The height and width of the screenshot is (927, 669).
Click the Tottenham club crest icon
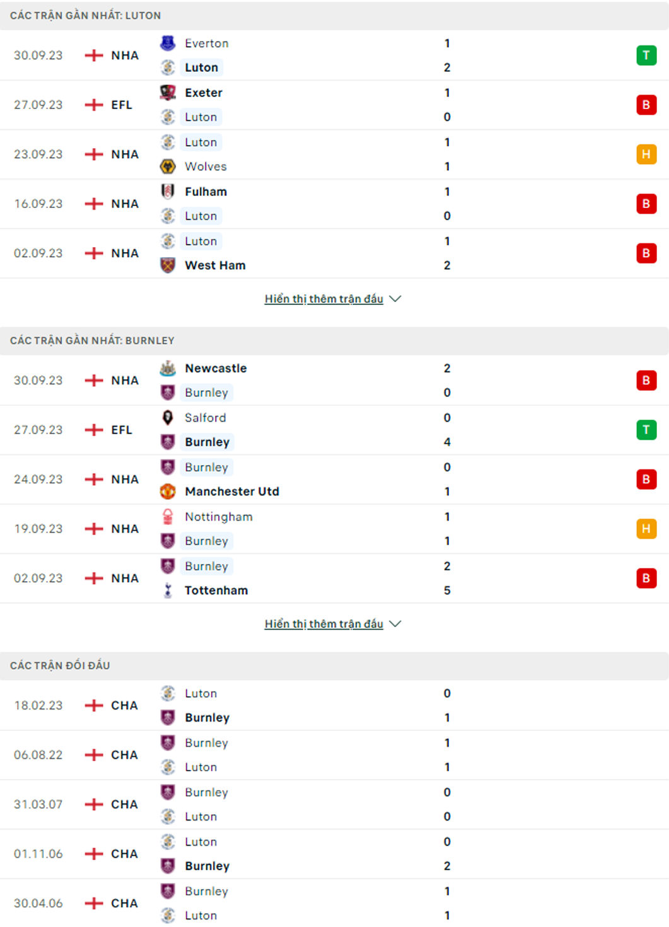(x=168, y=590)
